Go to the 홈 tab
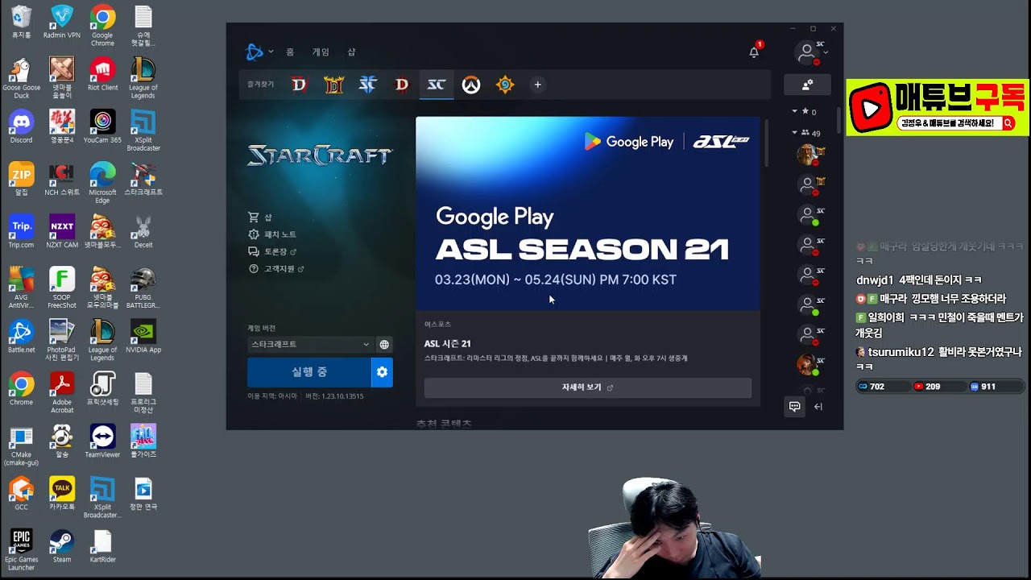Image resolution: width=1031 pixels, height=580 pixels. [290, 52]
